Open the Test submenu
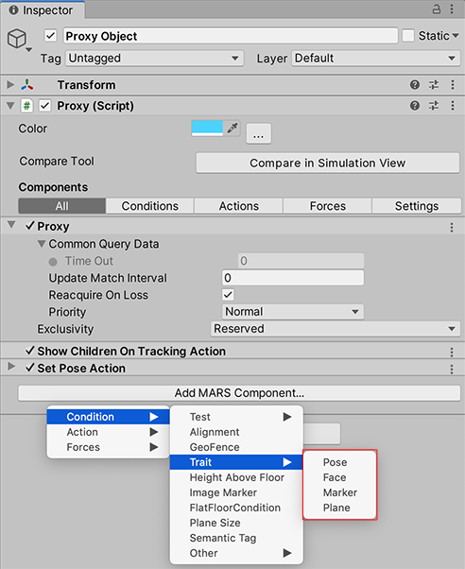The width and height of the screenshot is (465, 569). coord(236,417)
